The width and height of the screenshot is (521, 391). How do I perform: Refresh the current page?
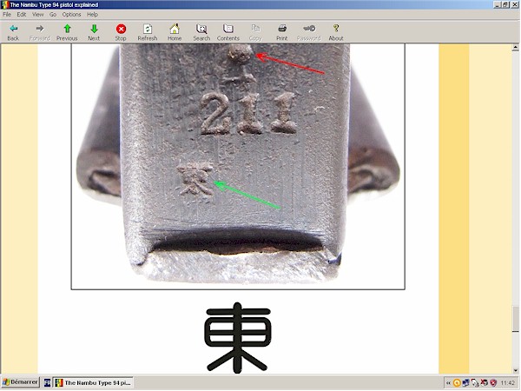(148, 32)
